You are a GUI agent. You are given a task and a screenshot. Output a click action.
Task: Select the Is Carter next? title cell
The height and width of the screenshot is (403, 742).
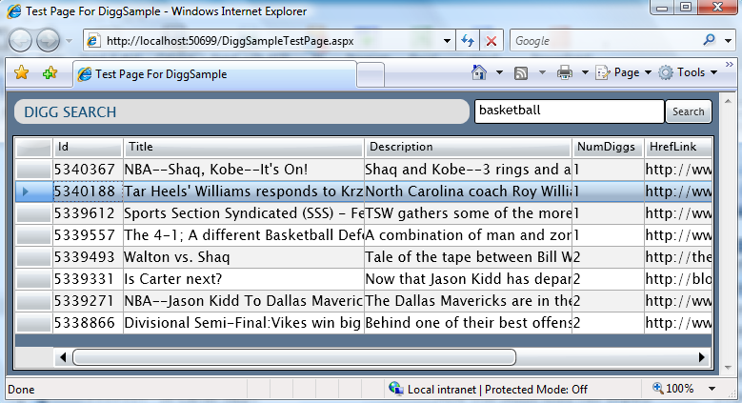pos(244,279)
